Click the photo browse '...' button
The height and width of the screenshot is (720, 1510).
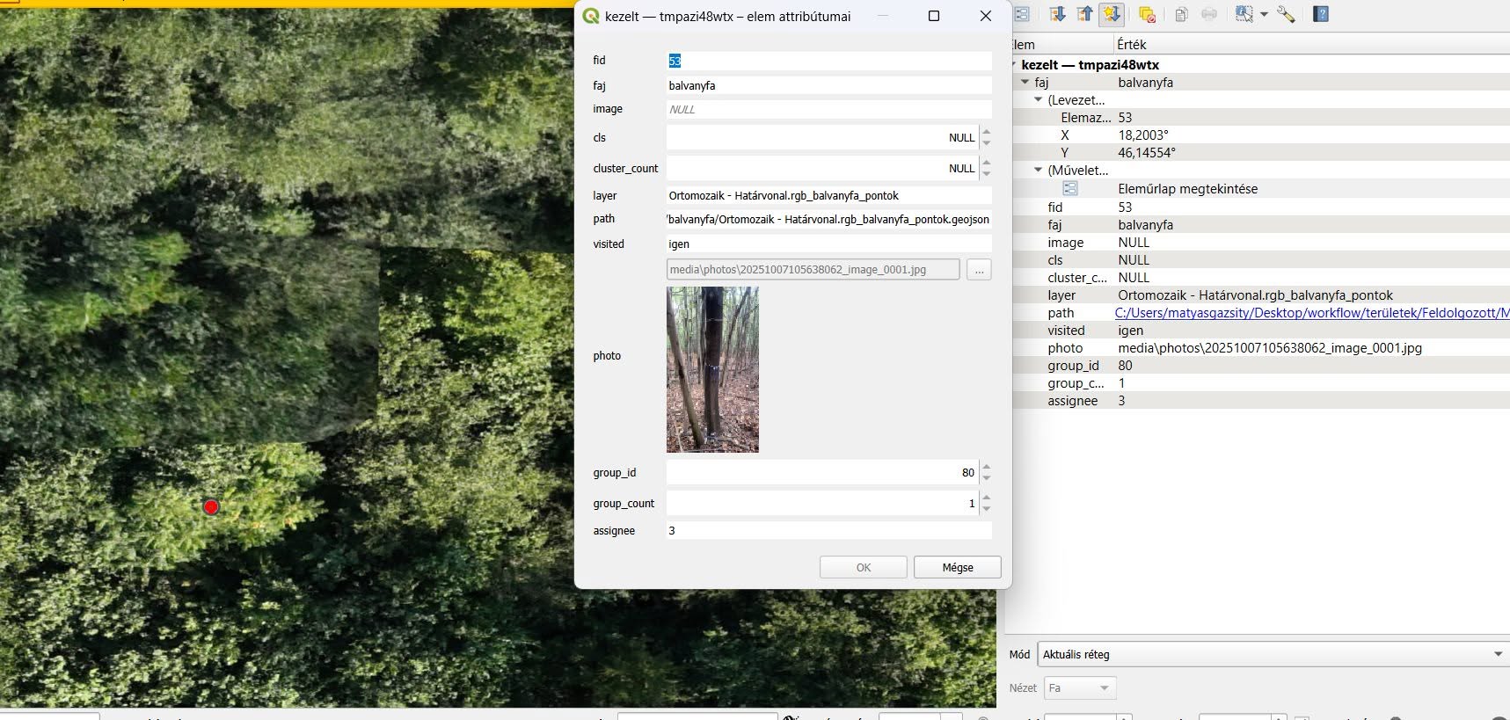(x=979, y=269)
